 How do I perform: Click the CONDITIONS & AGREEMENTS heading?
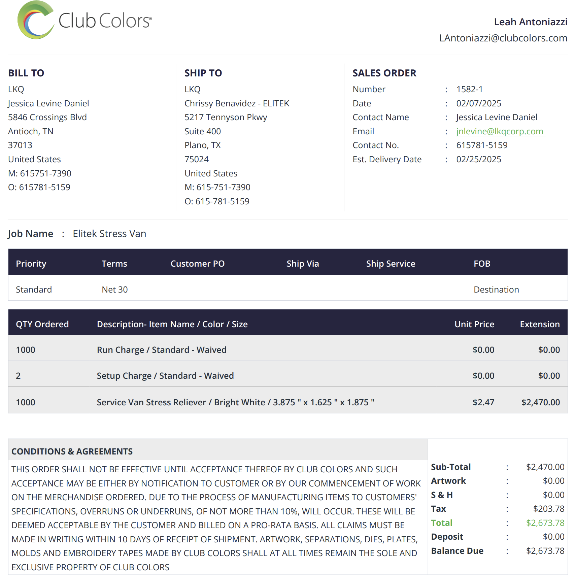[x=72, y=451]
